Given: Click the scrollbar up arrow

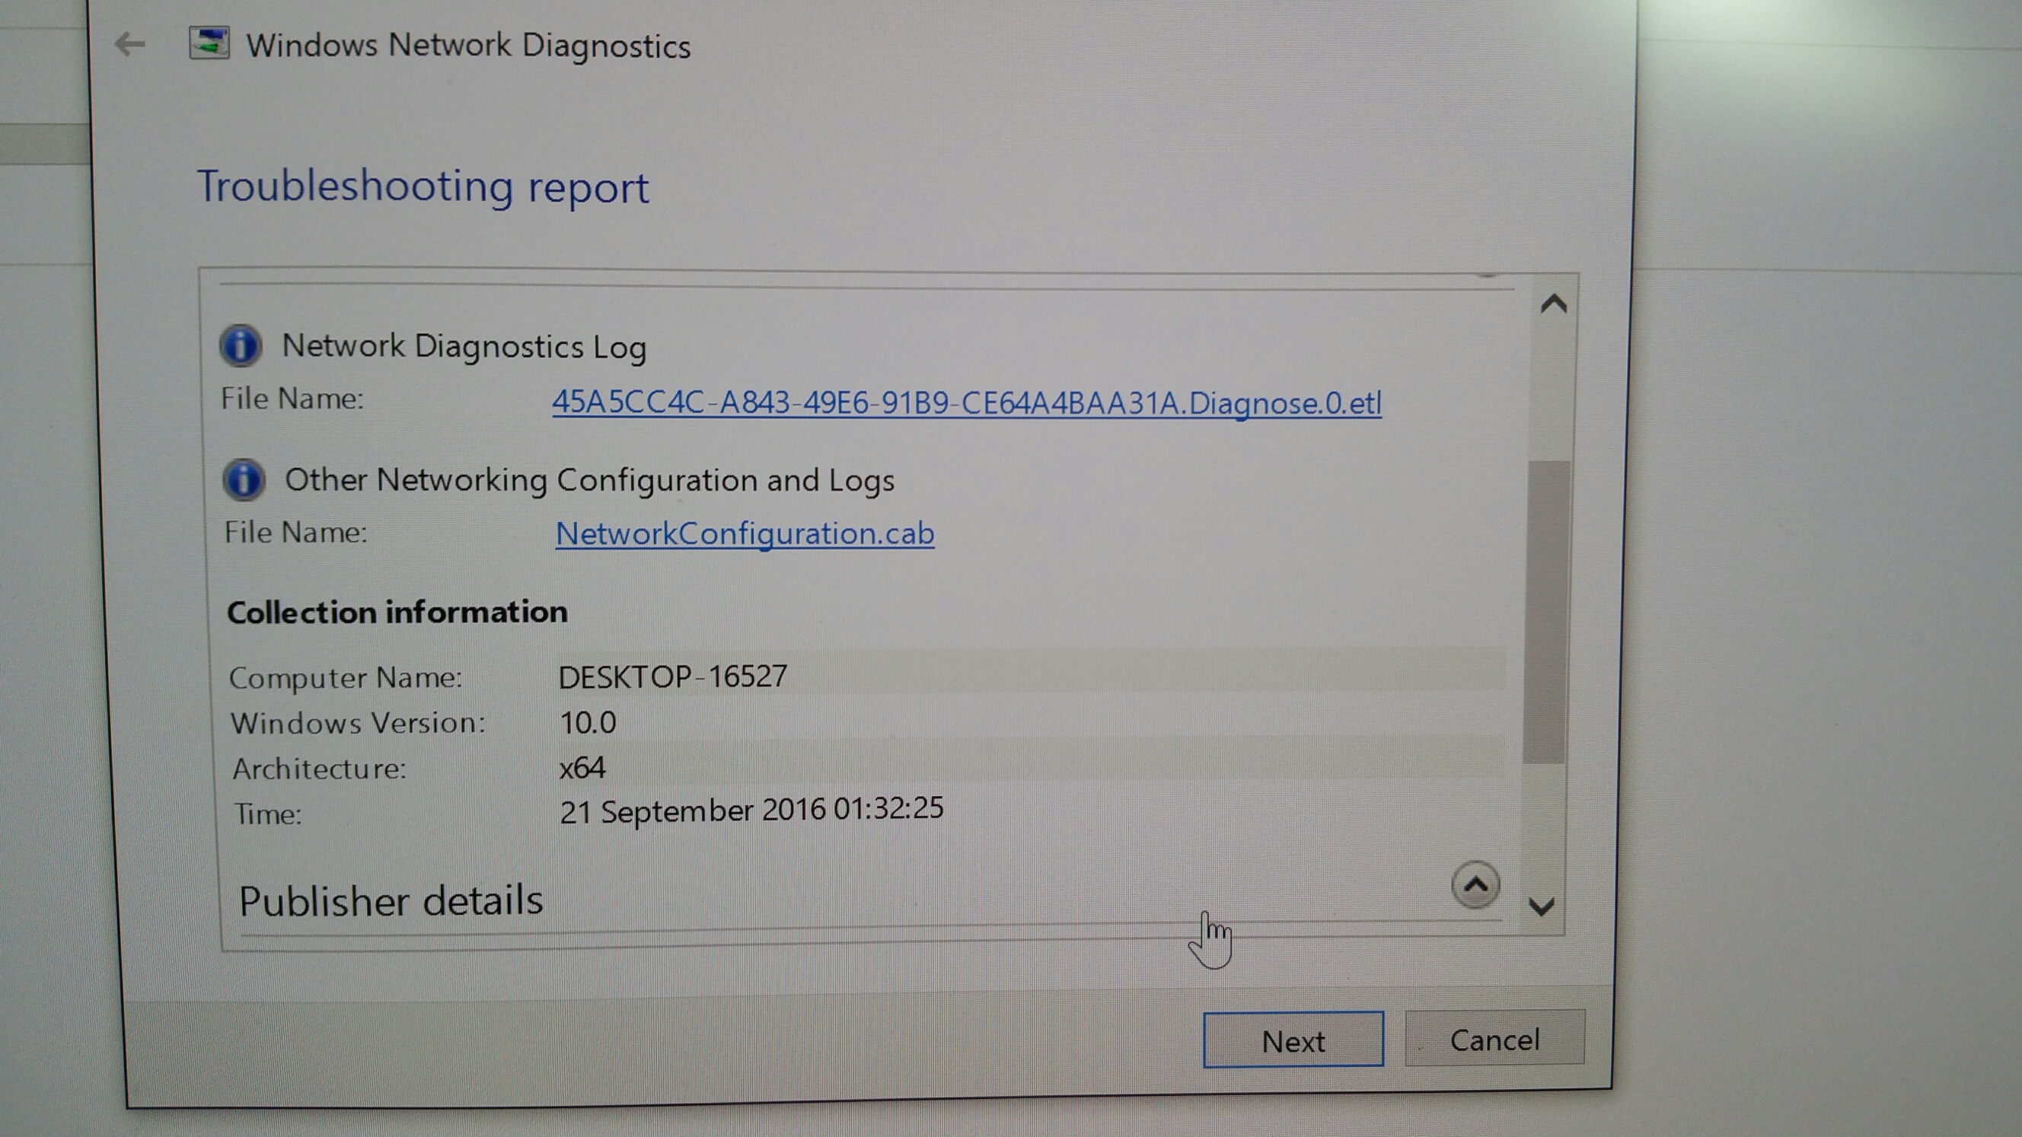Looking at the screenshot, I should tap(1553, 304).
